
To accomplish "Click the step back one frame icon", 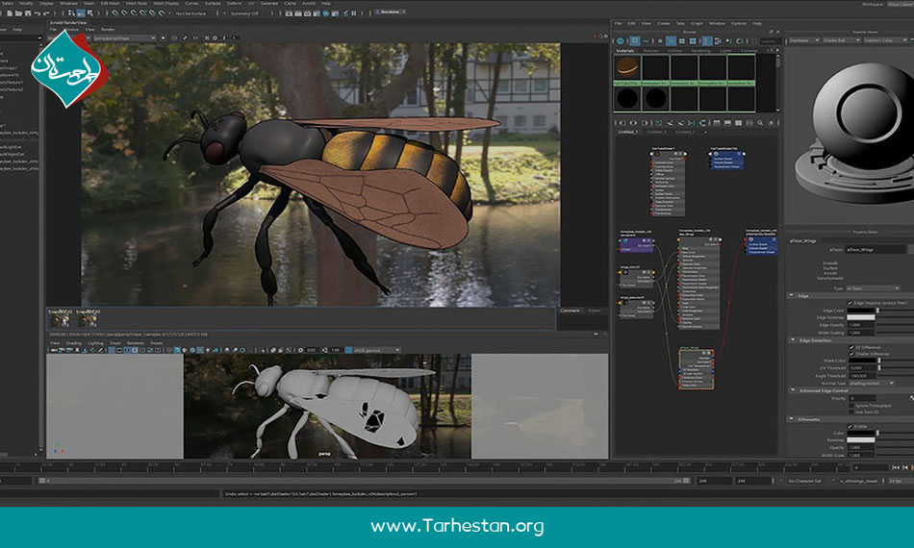I will pyautogui.click(x=905, y=467).
